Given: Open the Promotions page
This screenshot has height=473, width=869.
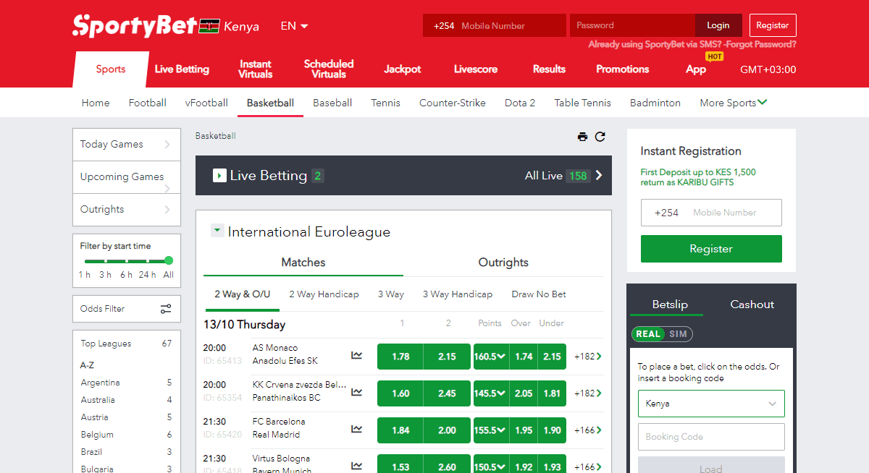Looking at the screenshot, I should point(622,69).
